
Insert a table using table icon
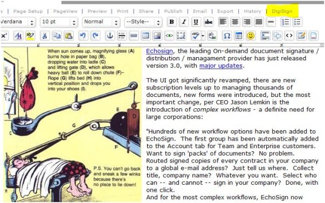coord(146,36)
